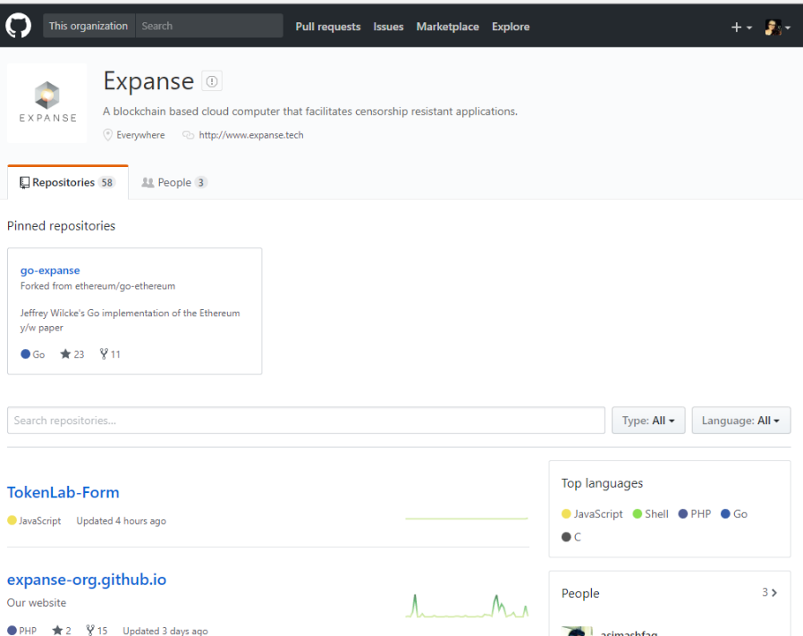This screenshot has width=803, height=636.
Task: Open the expanse-org.github.io repository link
Action: (x=87, y=579)
